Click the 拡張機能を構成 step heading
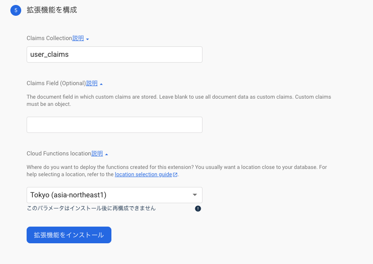373x264 pixels. pos(52,10)
